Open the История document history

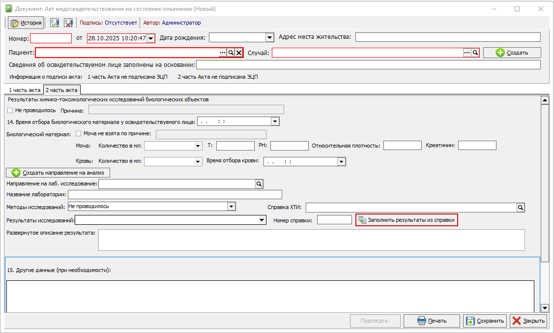pyautogui.click(x=26, y=23)
